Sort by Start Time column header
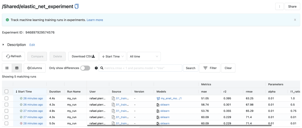 (24, 92)
